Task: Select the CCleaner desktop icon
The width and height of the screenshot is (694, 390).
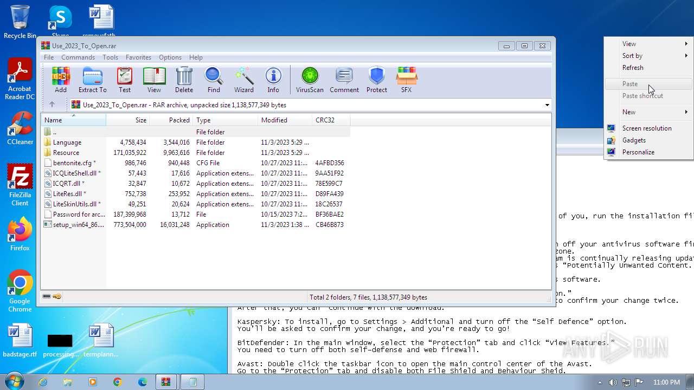Action: coord(20,128)
